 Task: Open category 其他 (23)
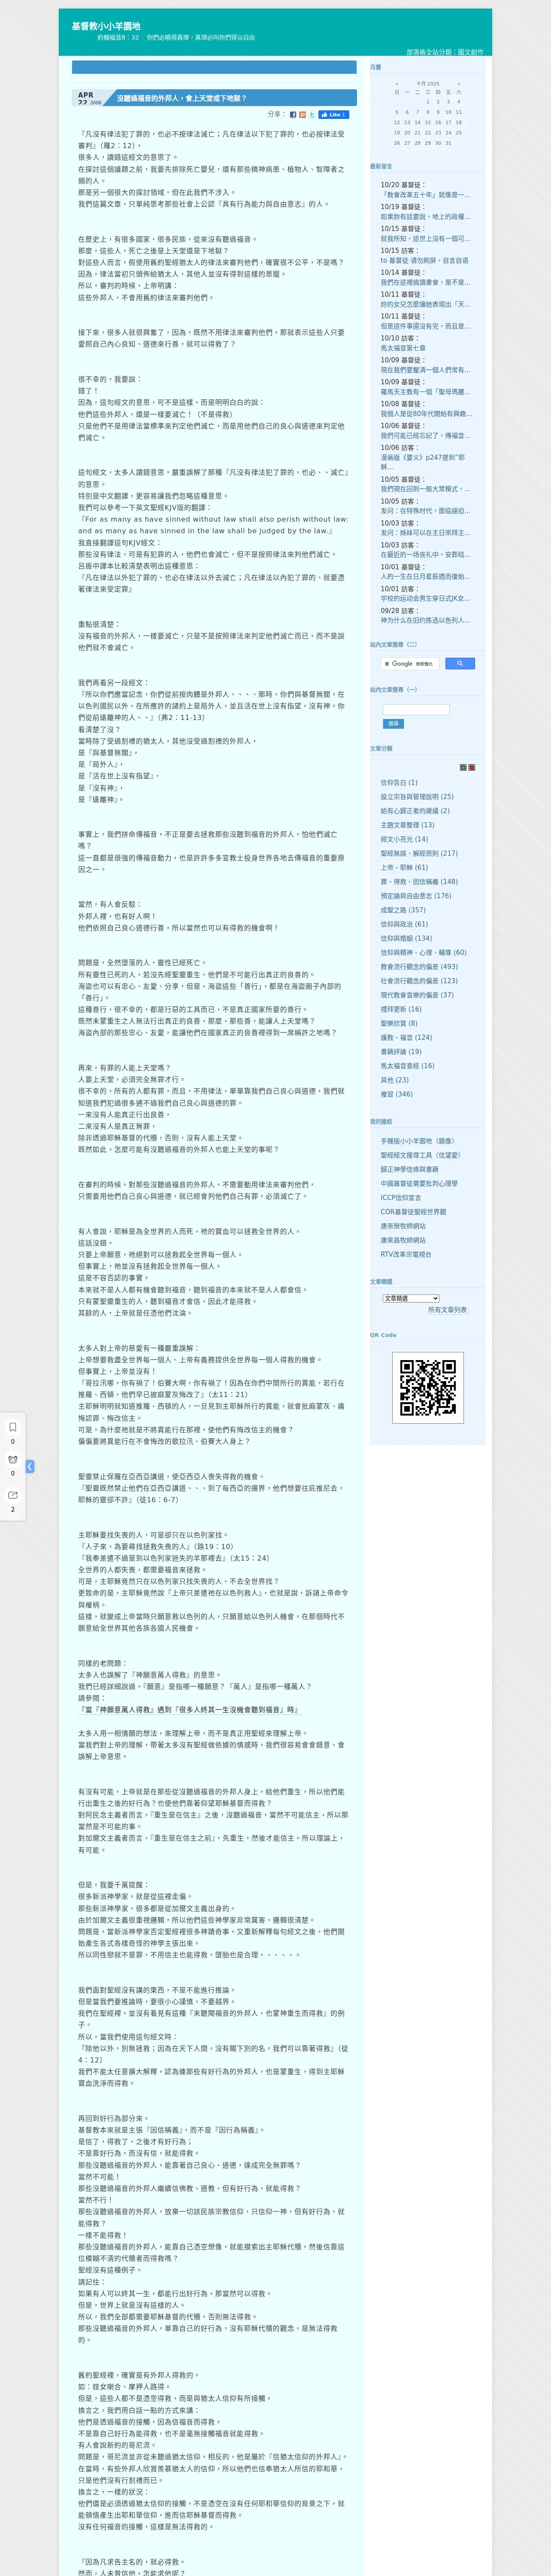pyautogui.click(x=395, y=1080)
